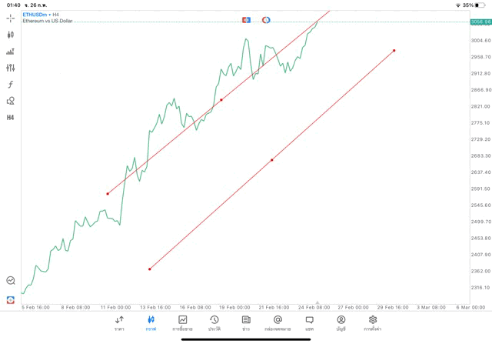Screen dimensions: 492x344
Task: Switch to the ราคา quotes tab
Action: [119, 323]
